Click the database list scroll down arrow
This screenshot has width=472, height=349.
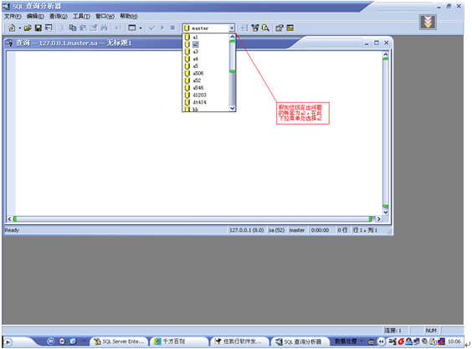(x=232, y=108)
